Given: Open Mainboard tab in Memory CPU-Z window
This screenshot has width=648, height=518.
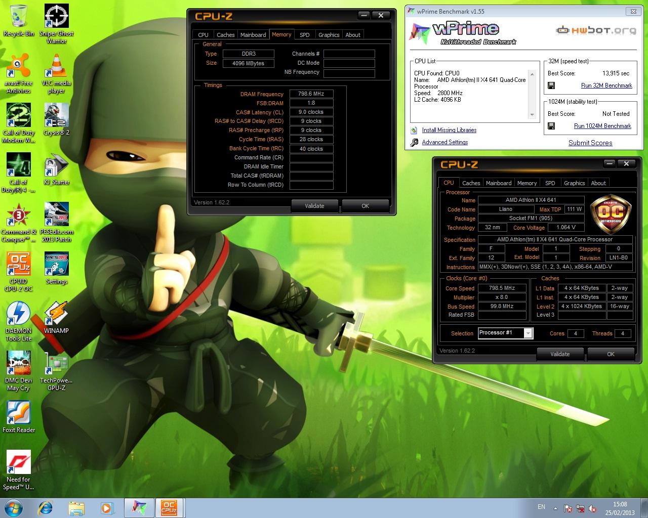Looking at the screenshot, I should 253,35.
